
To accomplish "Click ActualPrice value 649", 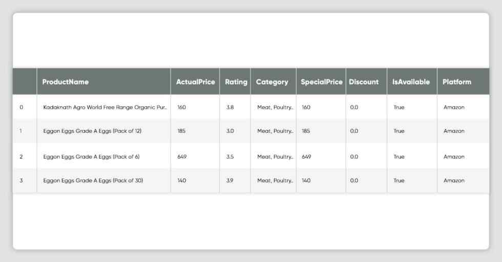I will [x=182, y=157].
